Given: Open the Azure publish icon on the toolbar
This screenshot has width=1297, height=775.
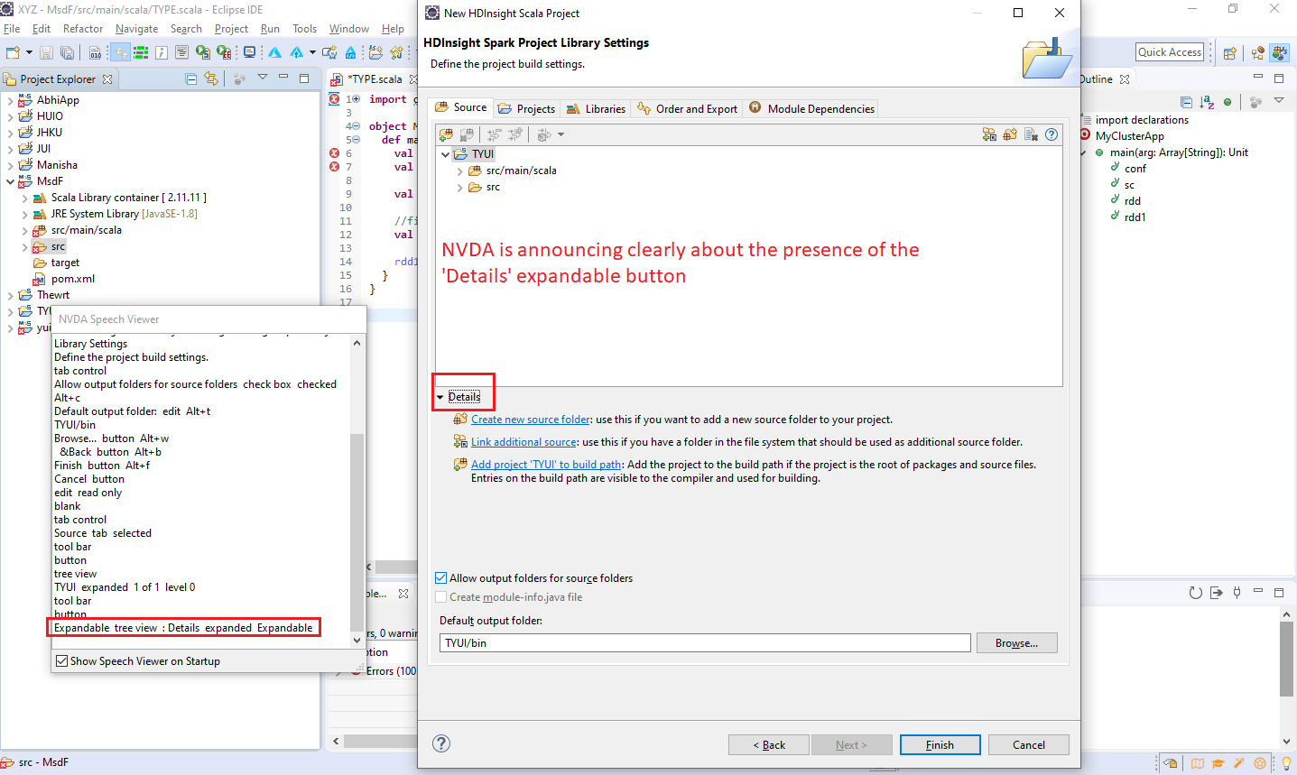Looking at the screenshot, I should point(295,52).
